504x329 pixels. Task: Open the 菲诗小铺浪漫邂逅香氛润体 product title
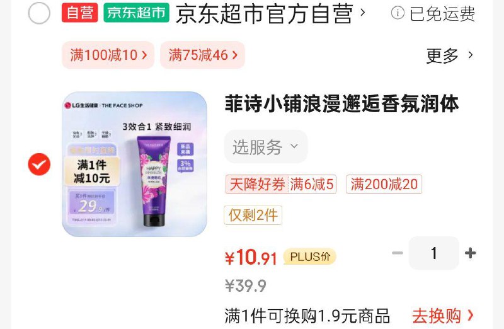tap(341, 104)
